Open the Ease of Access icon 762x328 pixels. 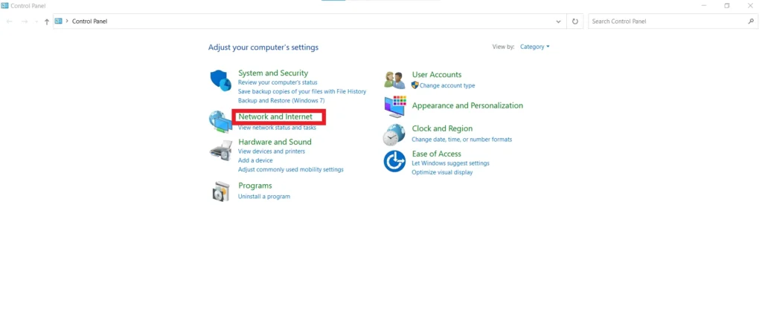[x=394, y=161]
